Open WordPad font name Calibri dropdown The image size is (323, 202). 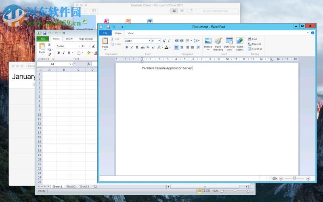coord(149,41)
